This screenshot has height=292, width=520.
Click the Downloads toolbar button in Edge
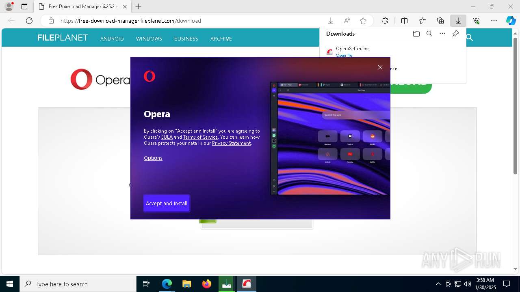tap(458, 21)
